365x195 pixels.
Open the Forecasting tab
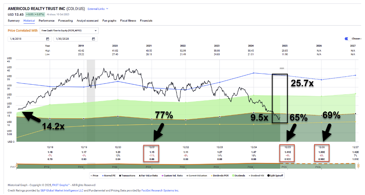[65, 21]
